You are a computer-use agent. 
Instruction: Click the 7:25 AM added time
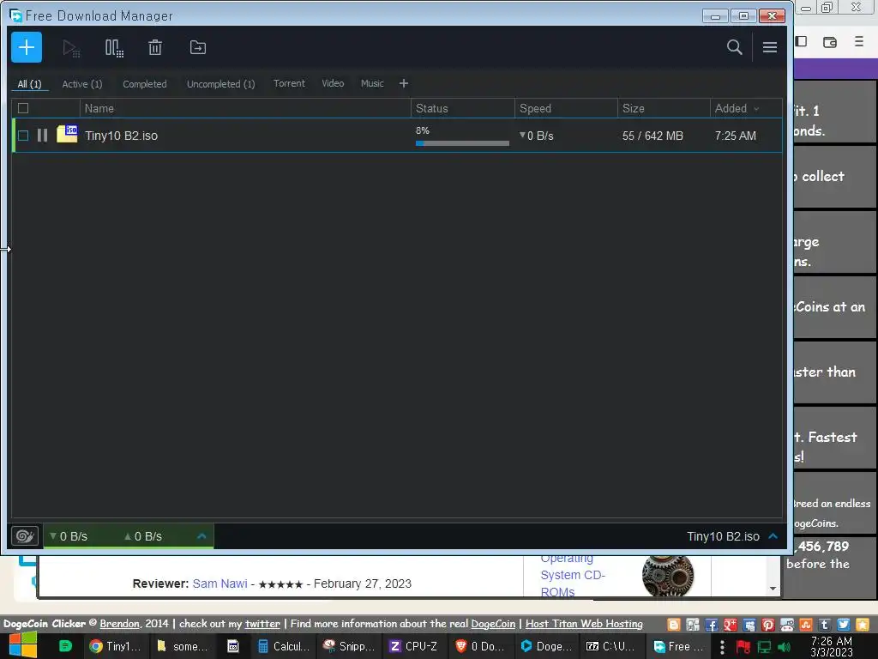click(735, 136)
